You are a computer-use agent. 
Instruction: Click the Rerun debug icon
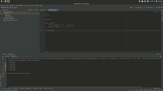3,56
